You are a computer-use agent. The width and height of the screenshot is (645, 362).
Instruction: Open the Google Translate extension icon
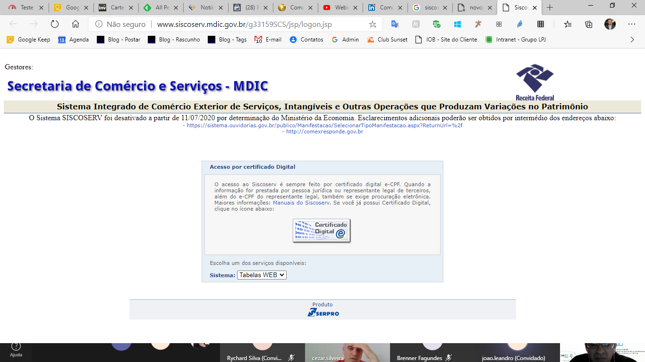[395, 25]
